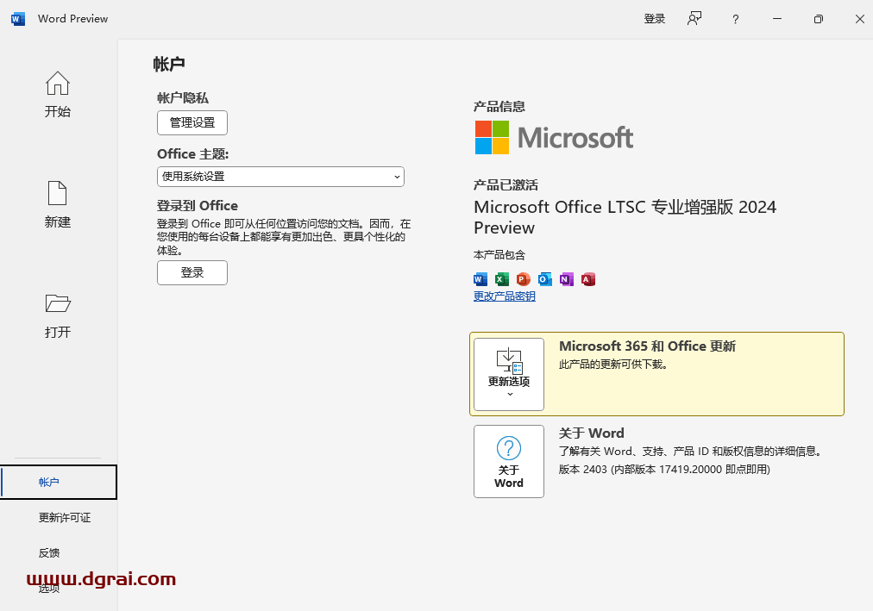This screenshot has height=611, width=873.
Task: Create a new document via 新建
Action: click(58, 204)
